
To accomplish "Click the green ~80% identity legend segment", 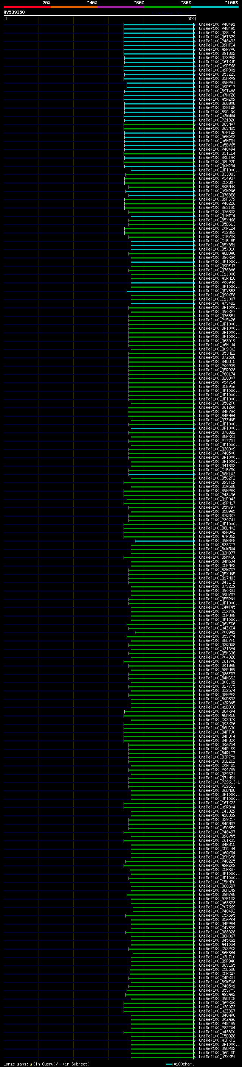I will tap(168, 7).
